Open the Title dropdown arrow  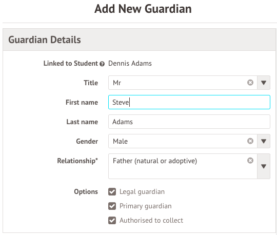(264, 83)
